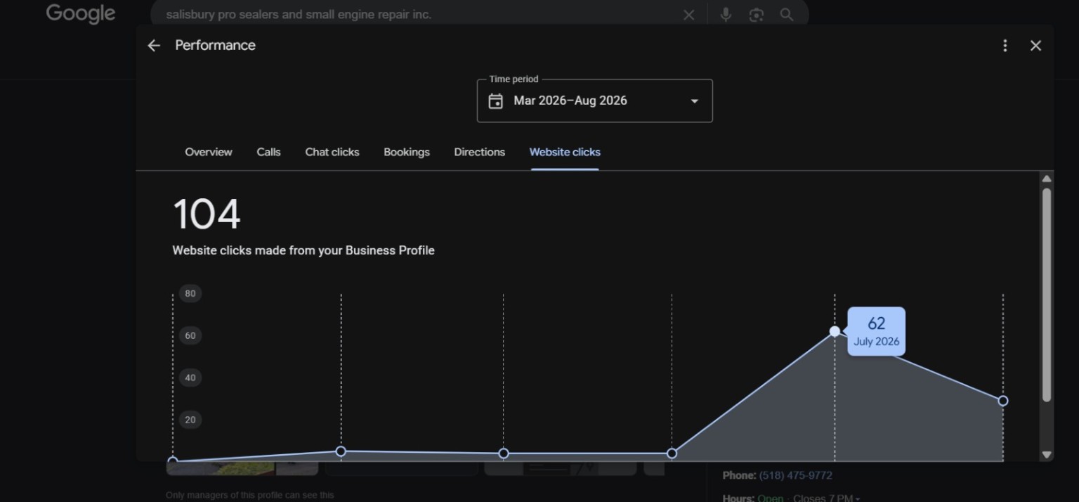The width and height of the screenshot is (1079, 502).
Task: Click 'Website clicks made from your Business Profile'
Action: [x=303, y=250]
